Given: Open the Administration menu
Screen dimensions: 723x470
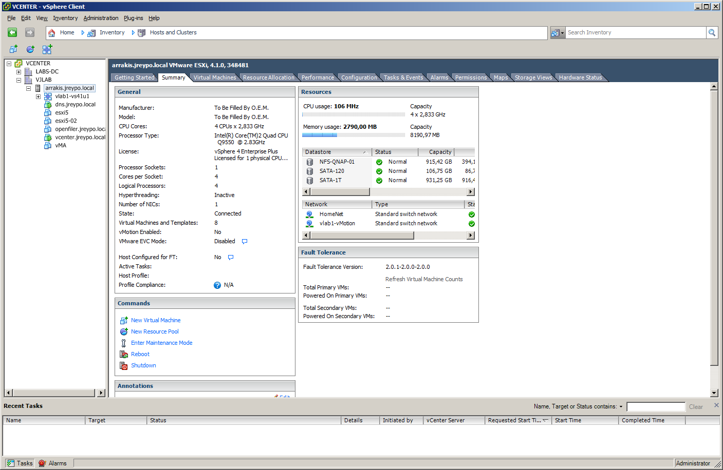Looking at the screenshot, I should pyautogui.click(x=101, y=18).
